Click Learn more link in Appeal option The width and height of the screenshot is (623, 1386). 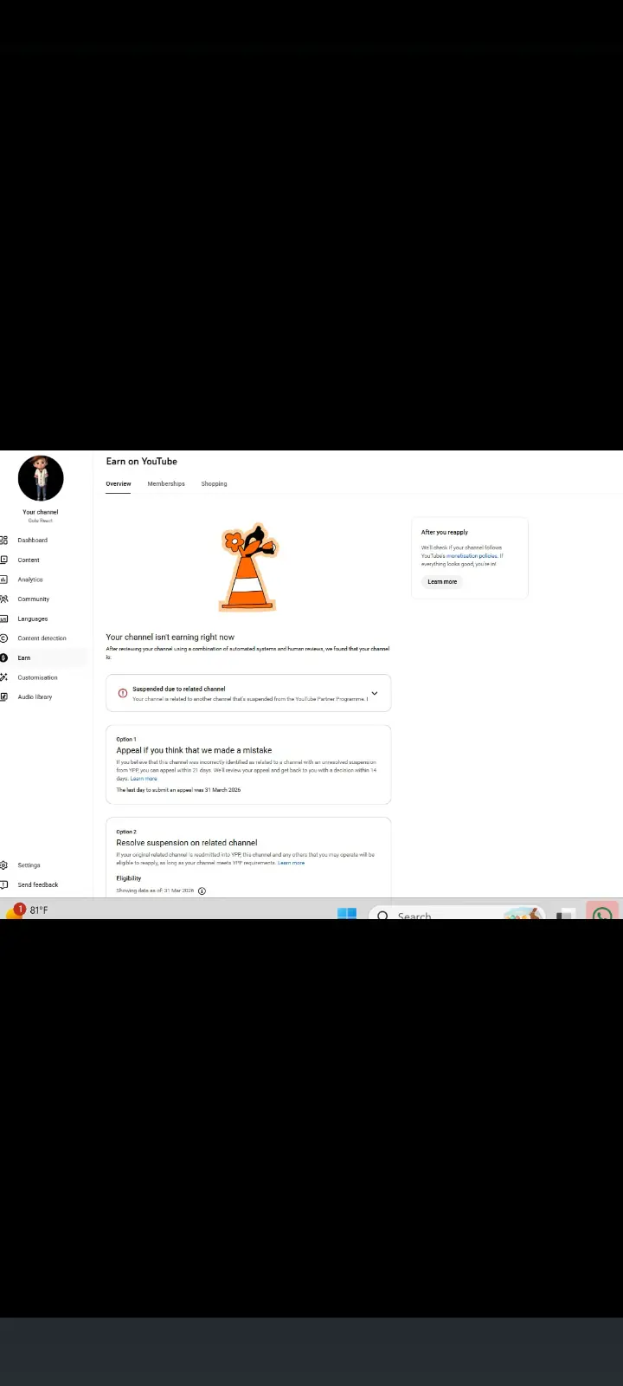tap(144, 779)
